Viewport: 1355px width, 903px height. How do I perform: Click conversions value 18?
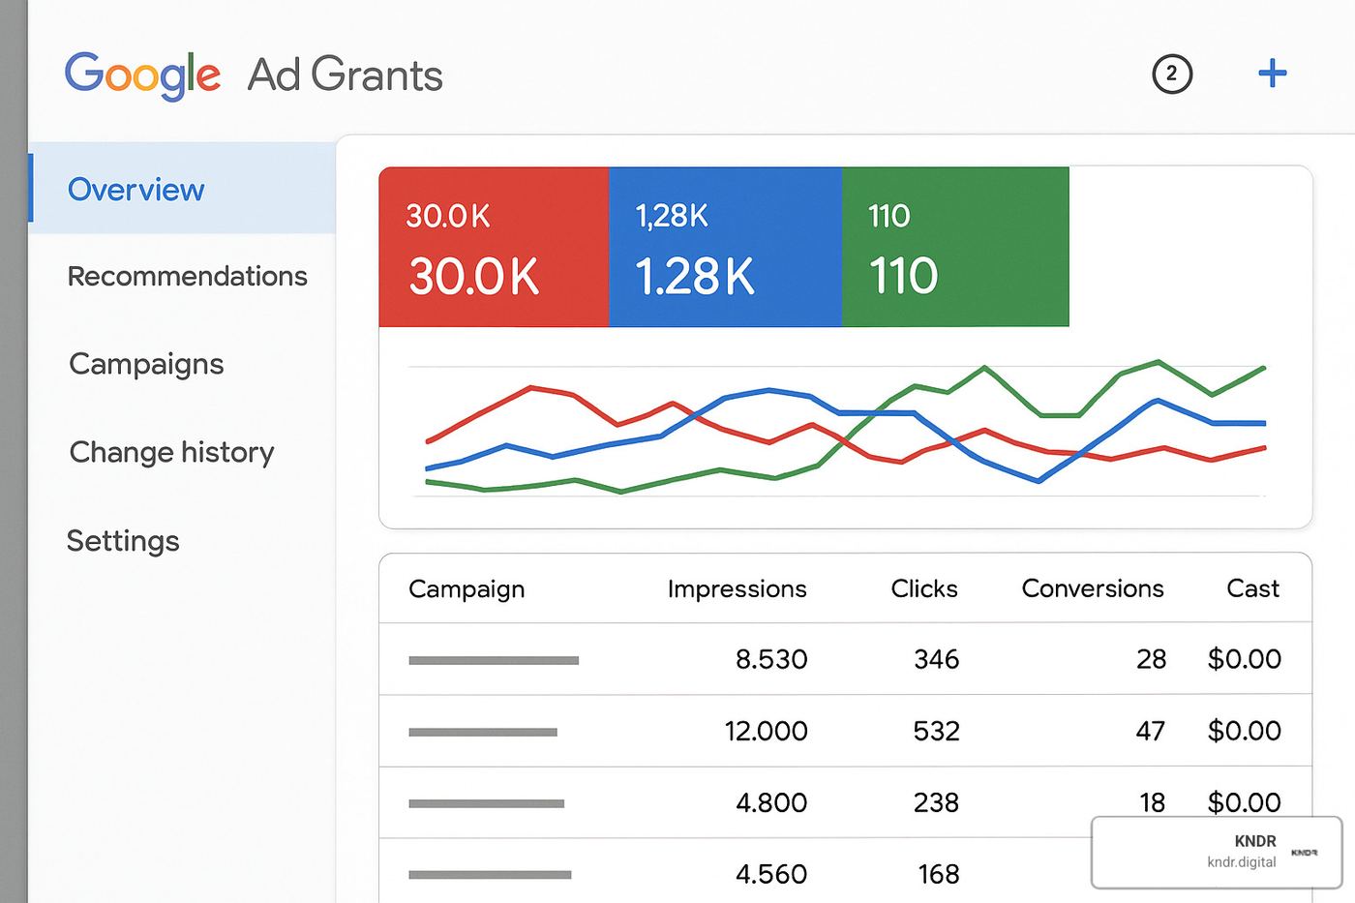pyautogui.click(x=1152, y=802)
